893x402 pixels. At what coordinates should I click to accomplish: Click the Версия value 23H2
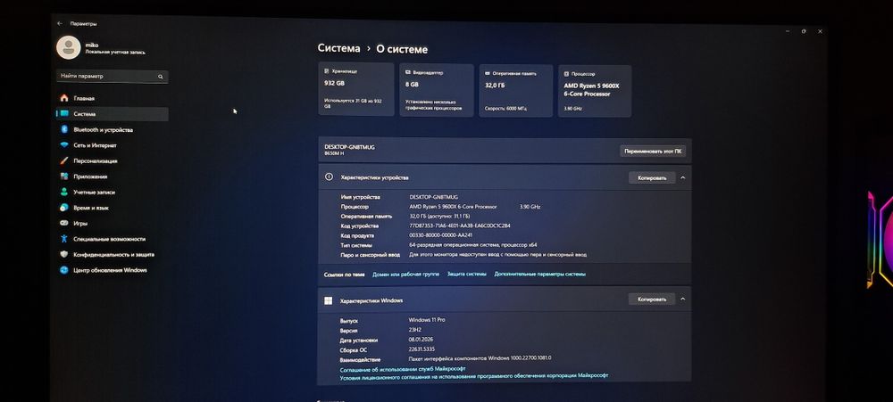(415, 330)
